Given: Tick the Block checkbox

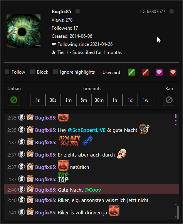Looking at the screenshot, I should 32,72.
